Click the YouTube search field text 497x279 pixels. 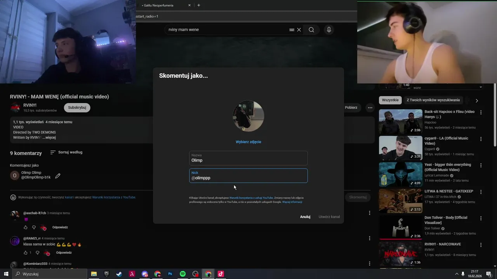pyautogui.click(x=184, y=30)
